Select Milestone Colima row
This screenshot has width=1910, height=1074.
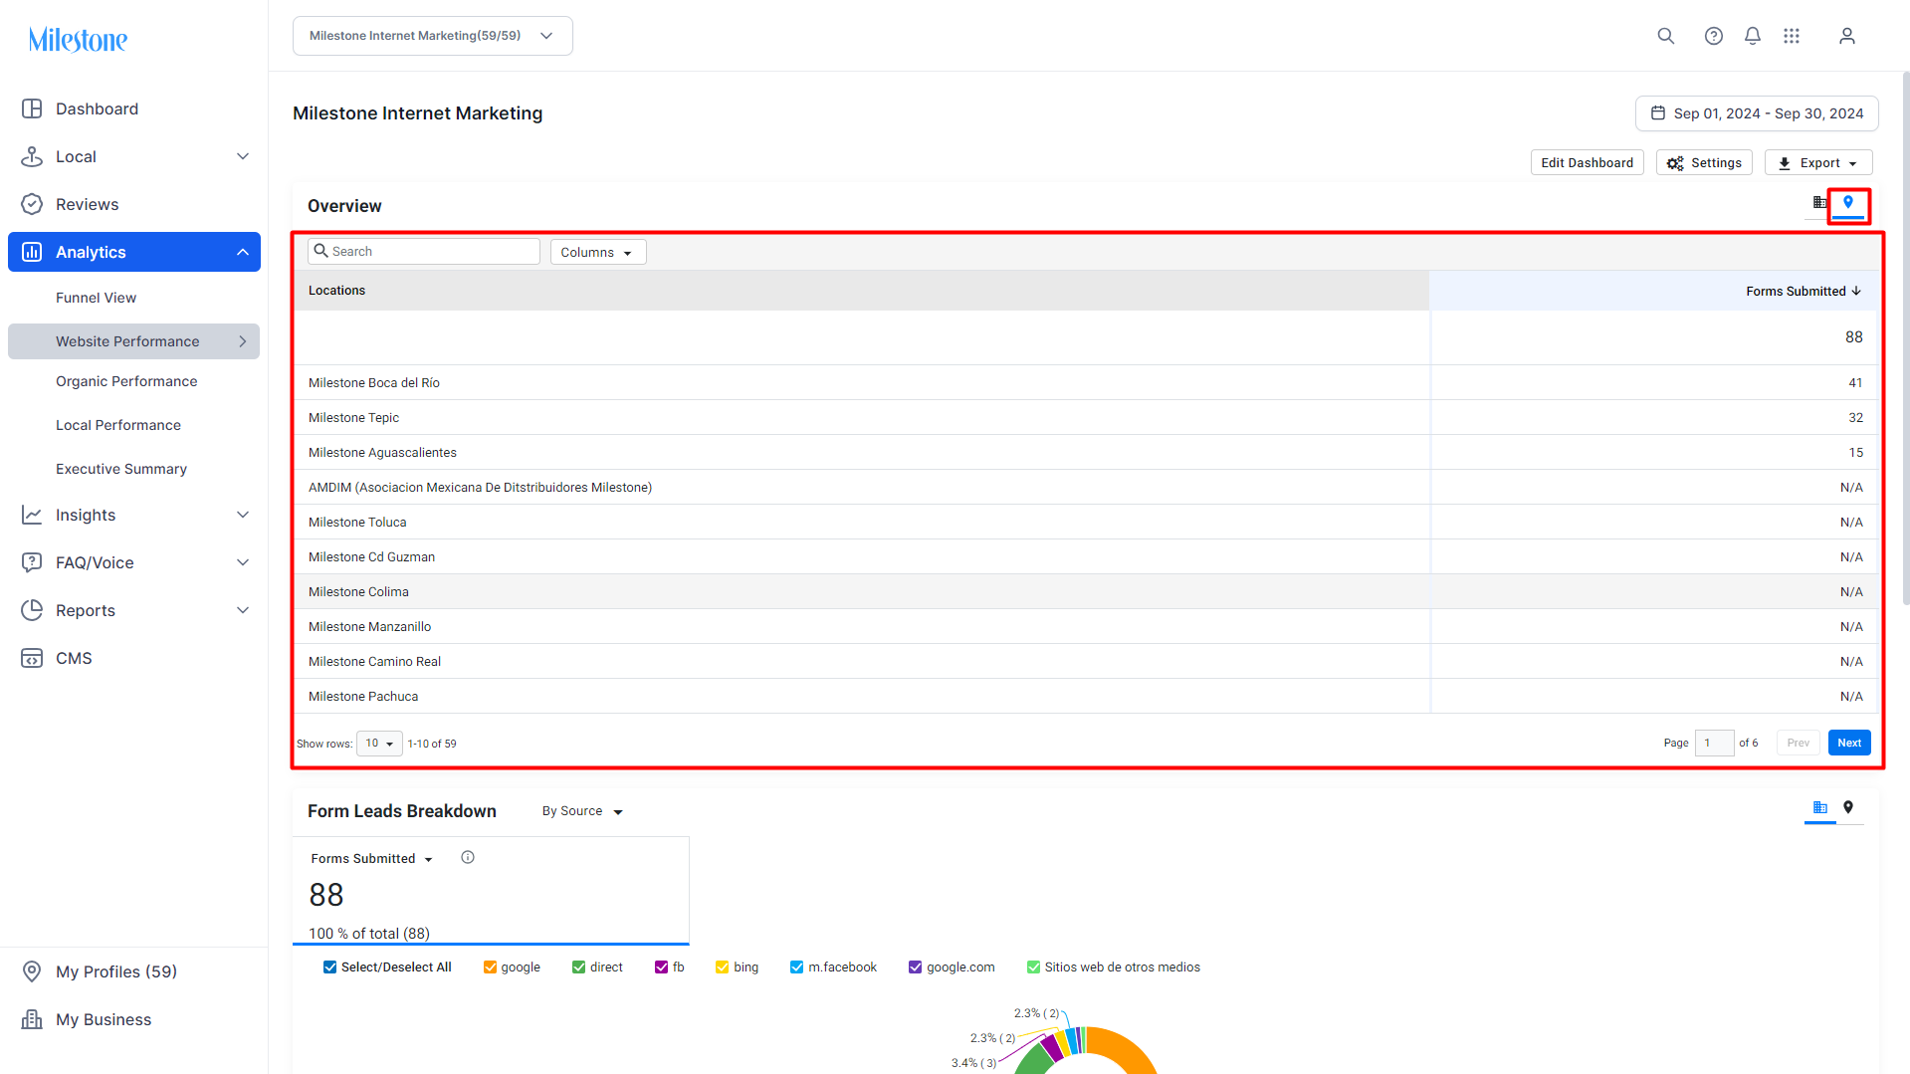[x=1086, y=591]
